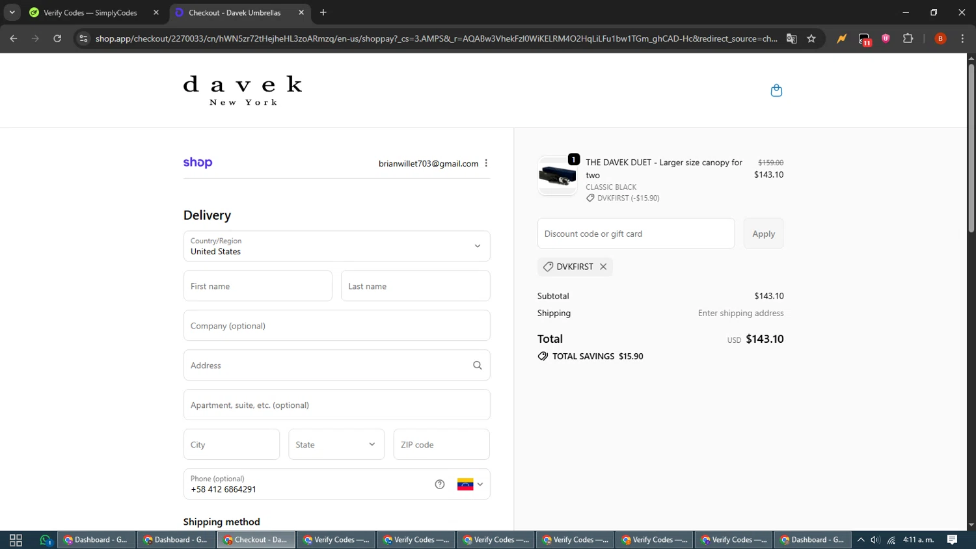Viewport: 976px width, 549px height.
Task: Open the Extensions puzzle icon
Action: click(x=908, y=38)
